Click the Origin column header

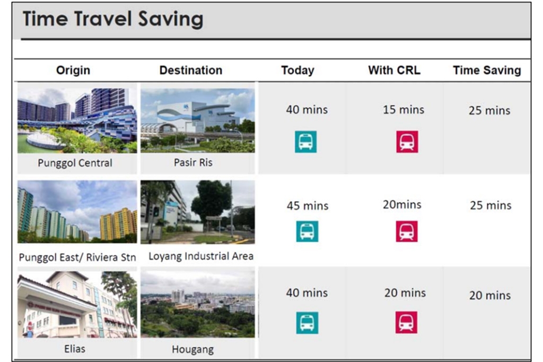coord(73,70)
